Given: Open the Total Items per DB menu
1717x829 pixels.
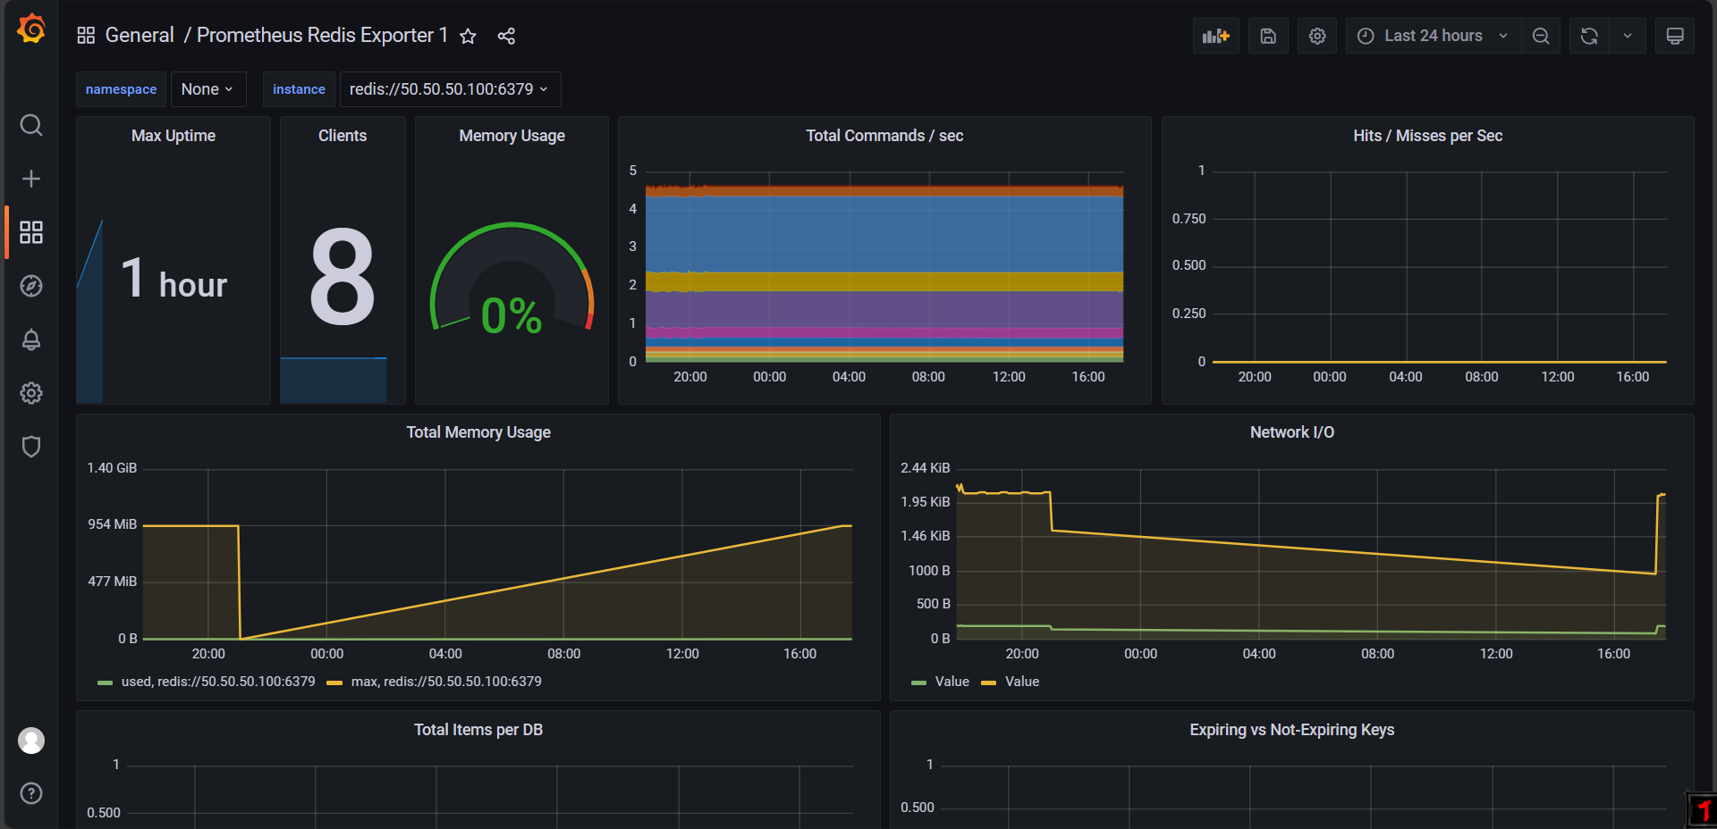Looking at the screenshot, I should click(478, 730).
